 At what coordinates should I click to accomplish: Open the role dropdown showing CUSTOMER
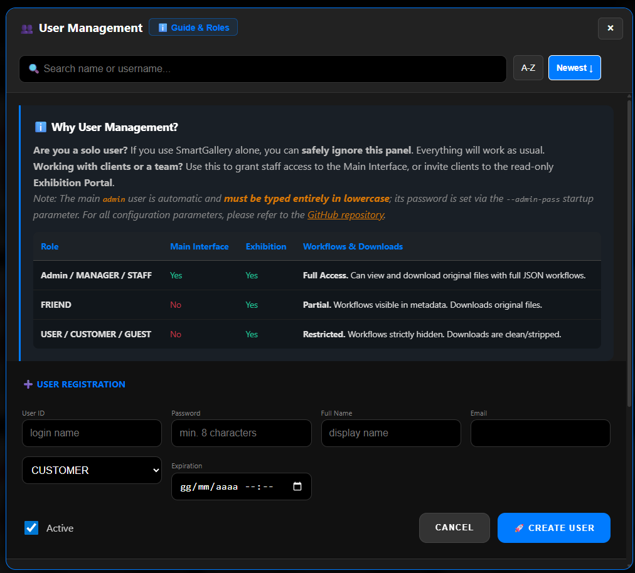click(x=92, y=470)
